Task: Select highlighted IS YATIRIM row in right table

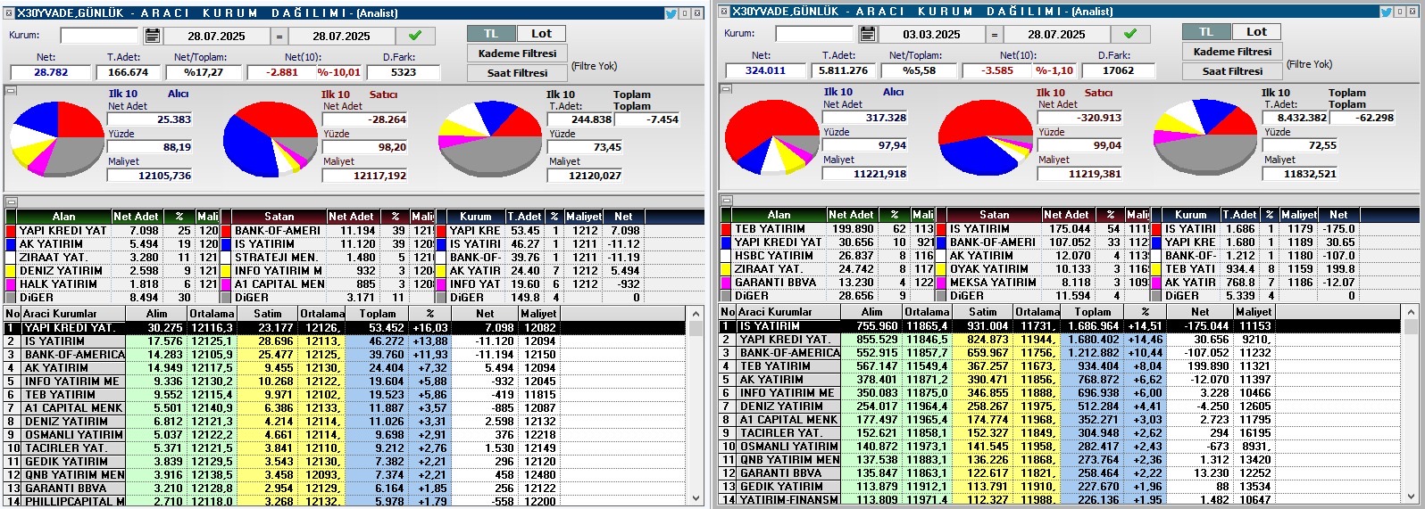Action: (x=1061, y=326)
